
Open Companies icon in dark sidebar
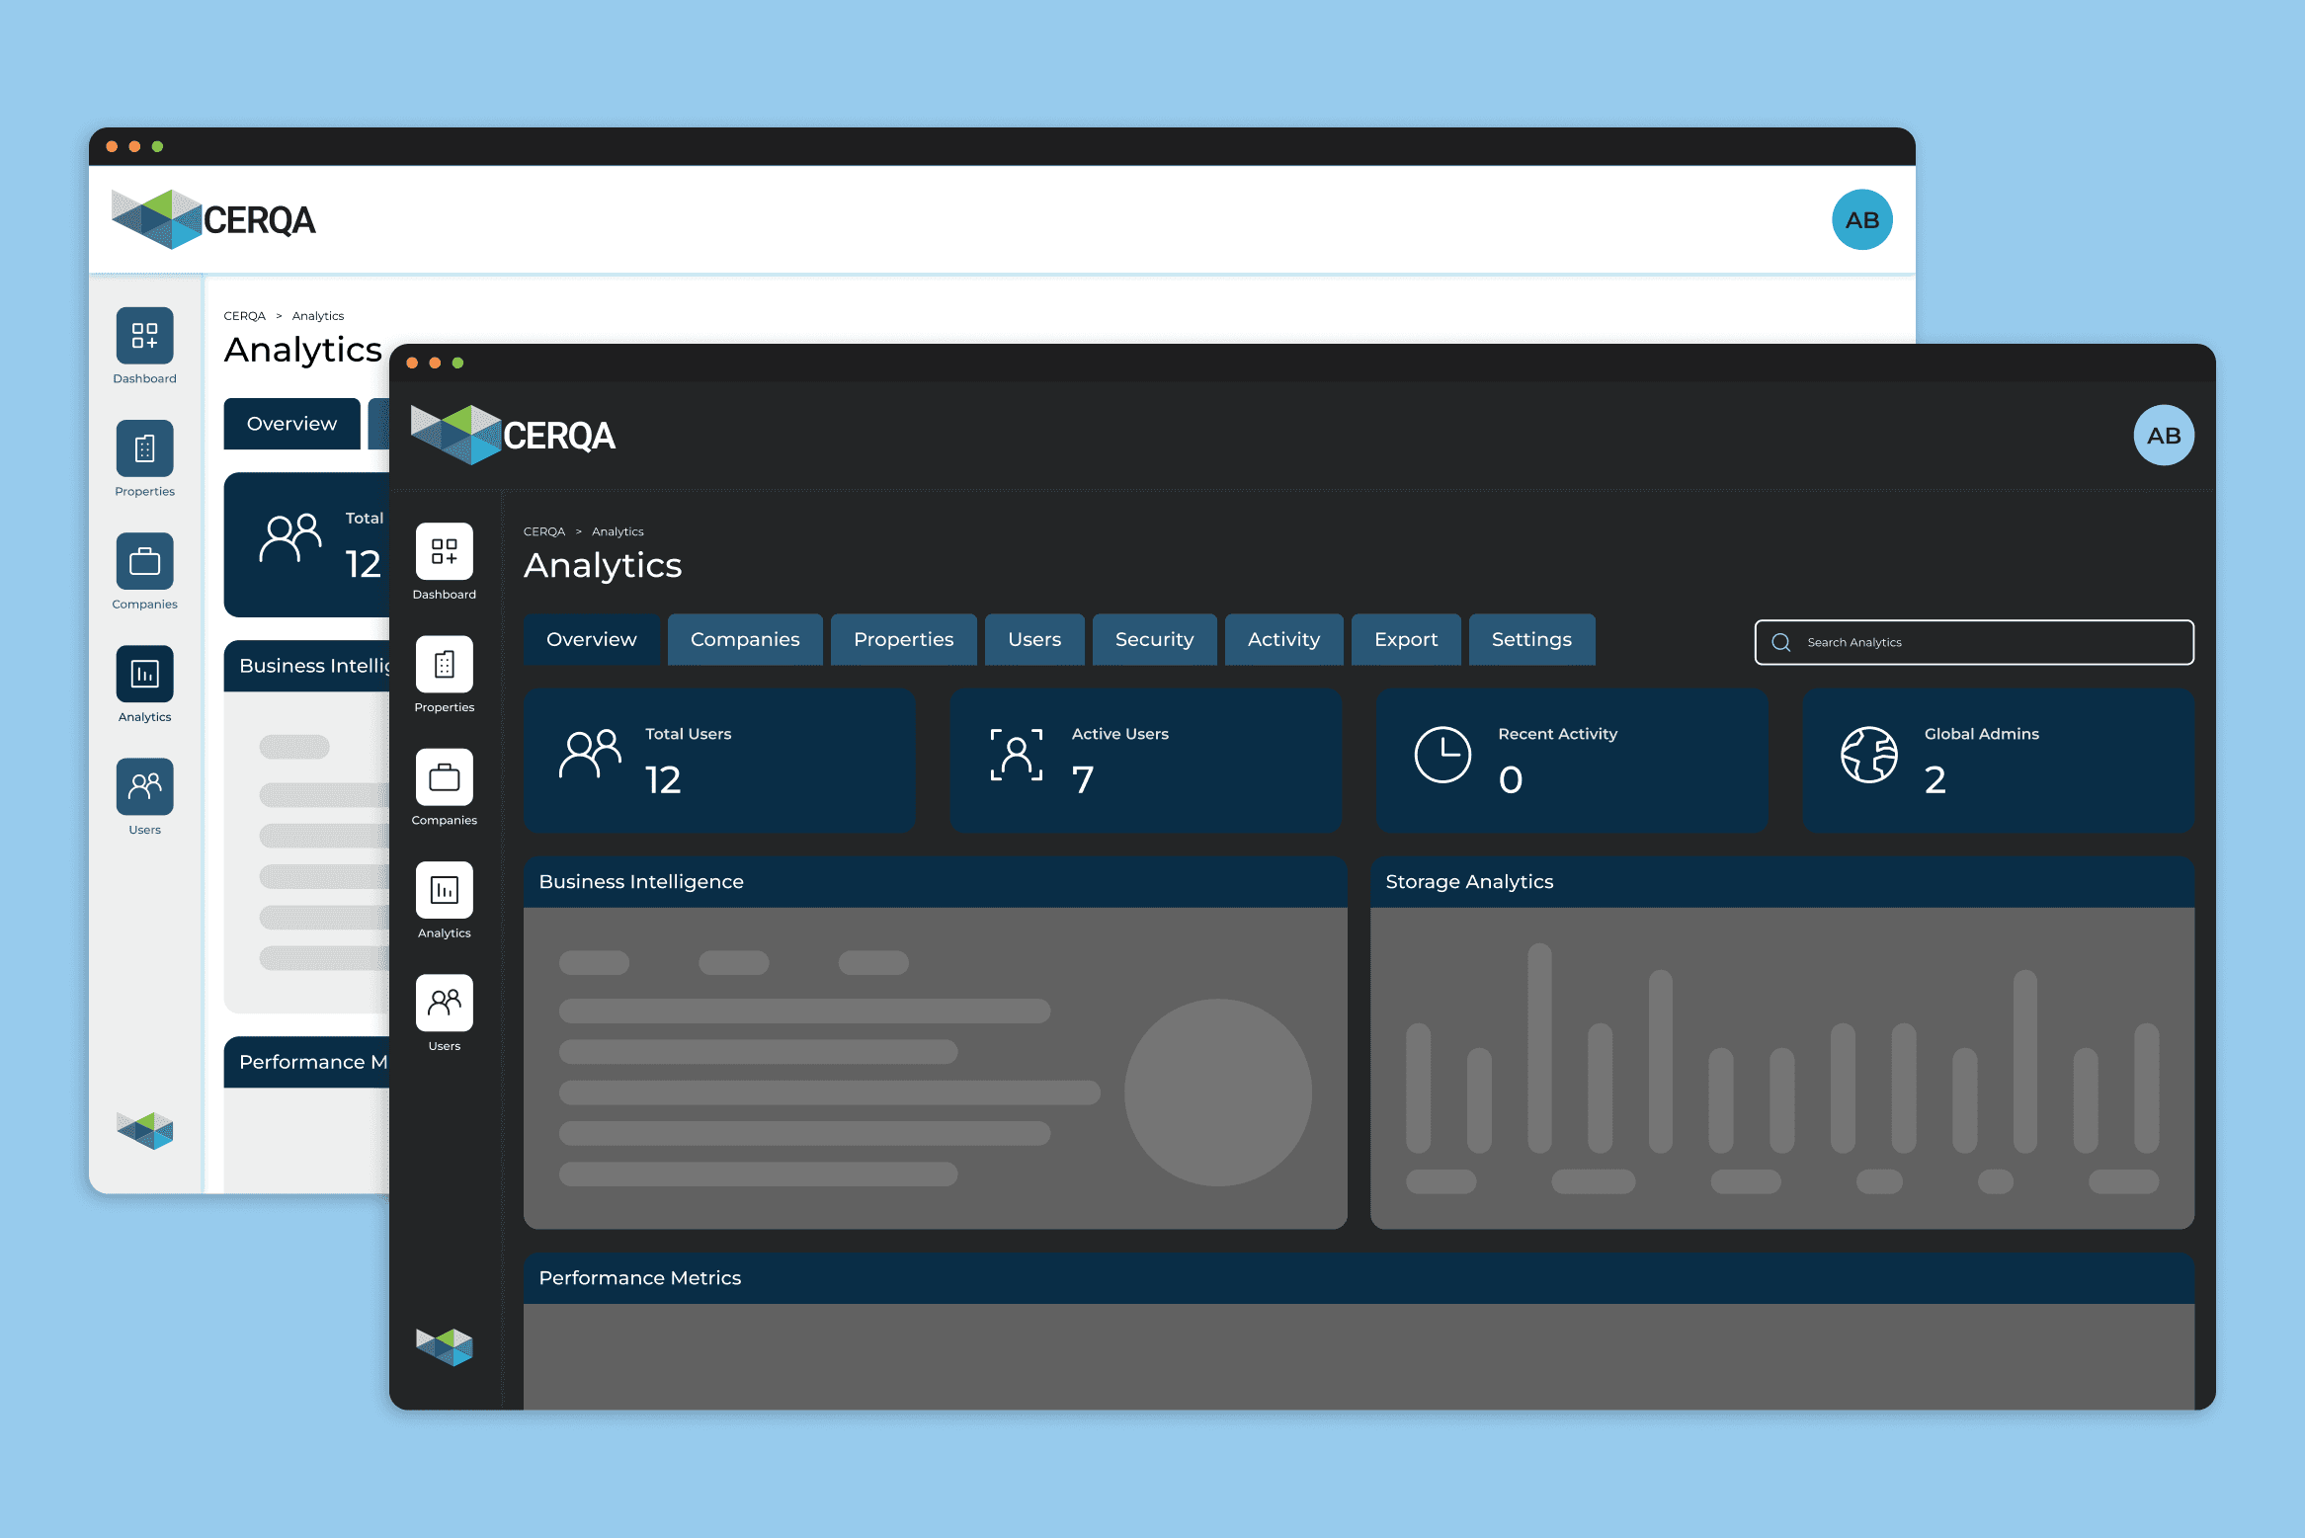(x=444, y=777)
